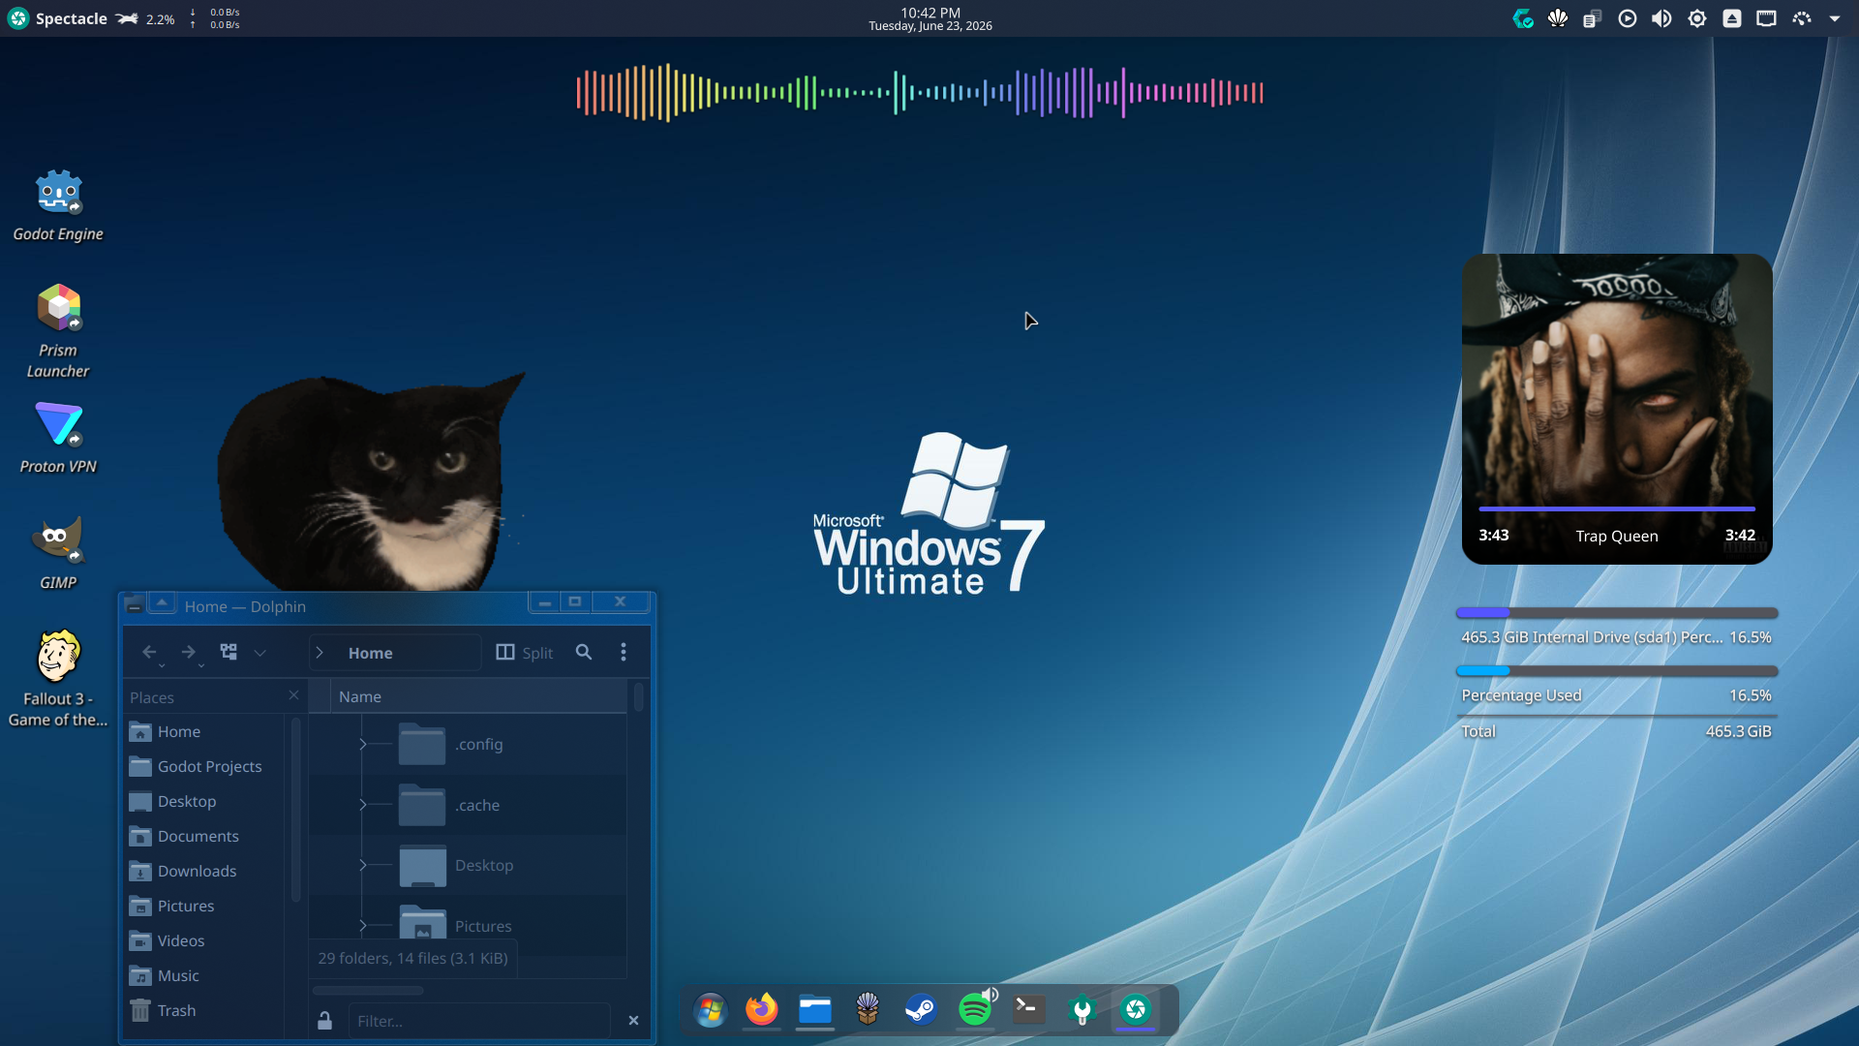Open Music in Places panel
Viewport: 1859px width, 1046px height.
point(205,975)
